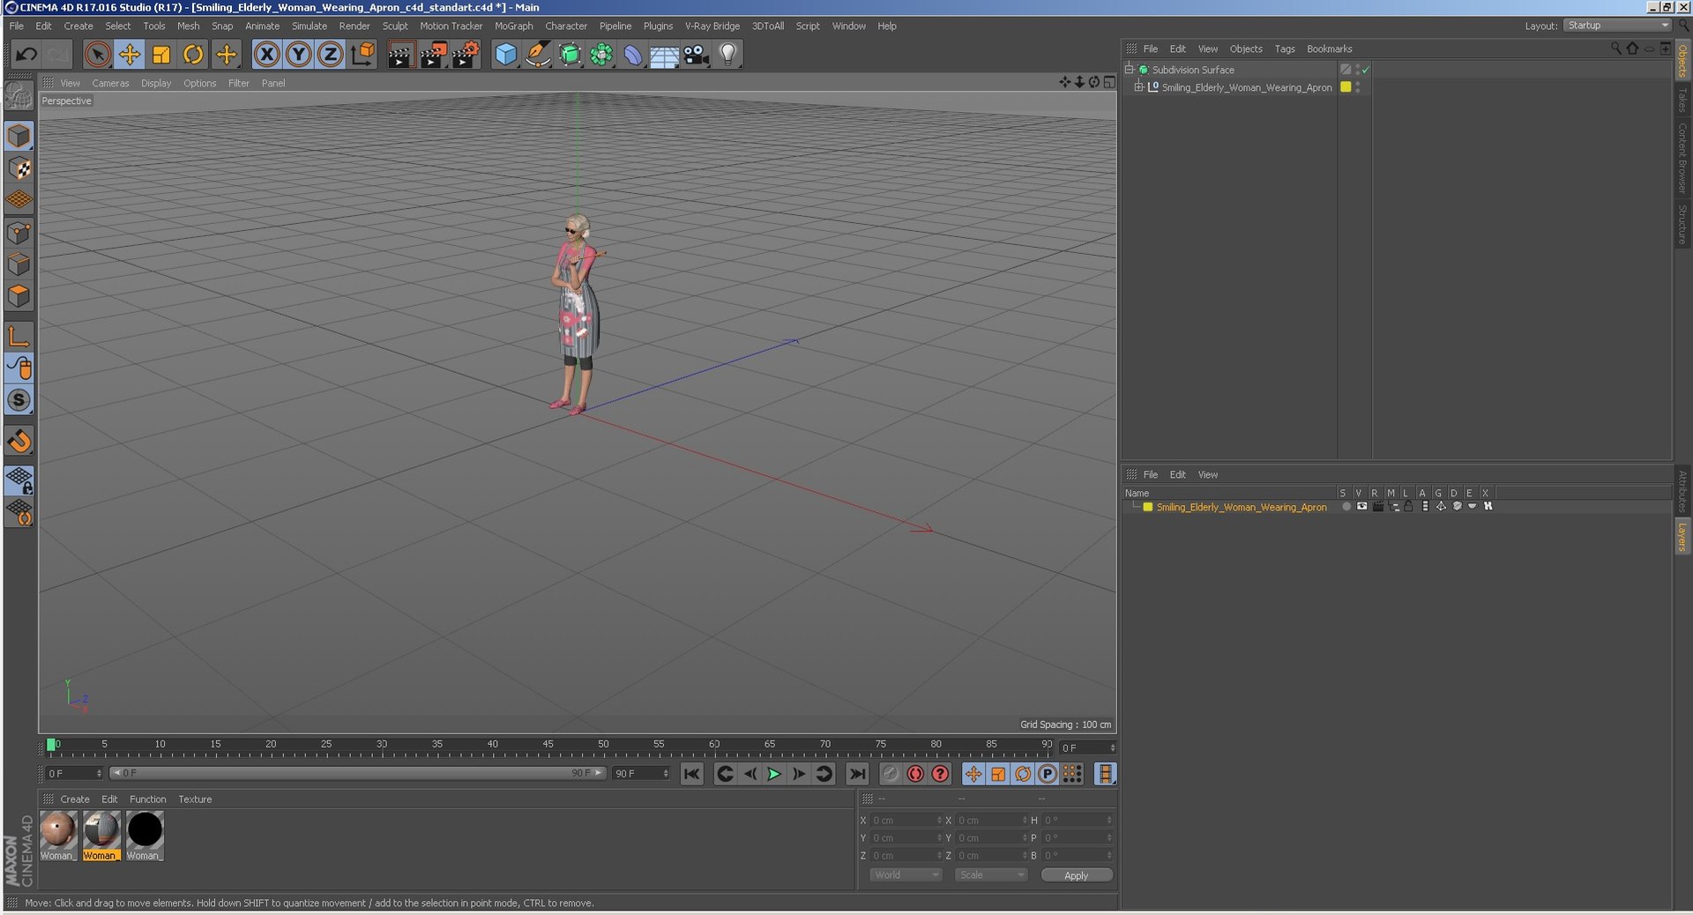Expand Smiling_Elderly_Woman_Wearing_Apron object
This screenshot has height=915, width=1693.
coord(1138,86)
